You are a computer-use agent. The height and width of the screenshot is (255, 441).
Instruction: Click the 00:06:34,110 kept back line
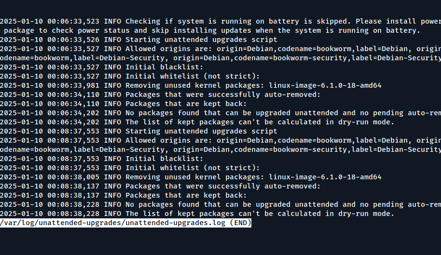(x=124, y=104)
